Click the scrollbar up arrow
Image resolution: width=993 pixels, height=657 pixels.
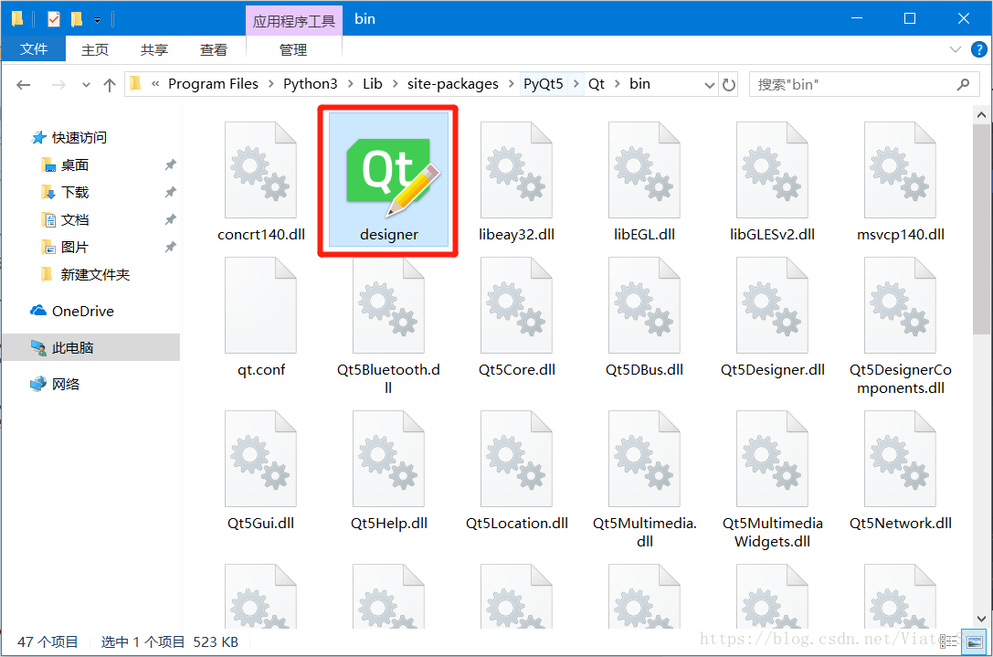[x=981, y=114]
